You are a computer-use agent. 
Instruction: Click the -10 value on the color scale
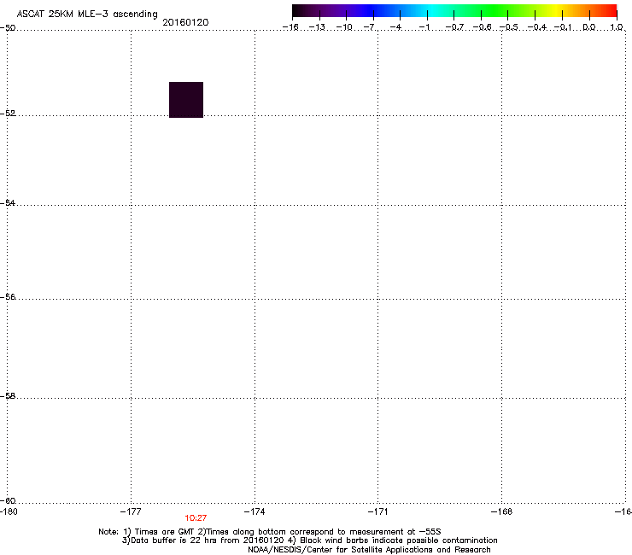[344, 27]
